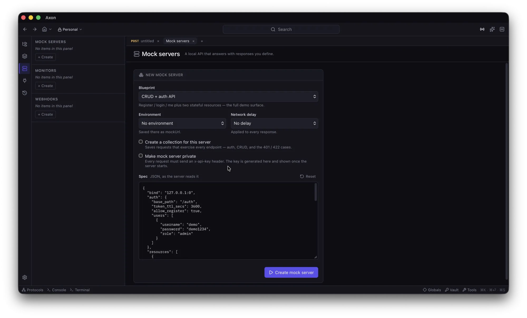Click the home icon in toolbar
Screen dimensions: 527x318
click(45, 29)
